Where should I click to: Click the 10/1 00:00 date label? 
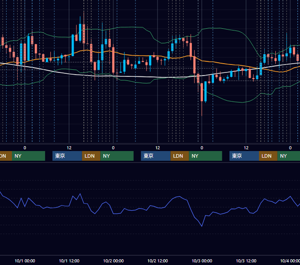pyautogui.click(x=25, y=261)
